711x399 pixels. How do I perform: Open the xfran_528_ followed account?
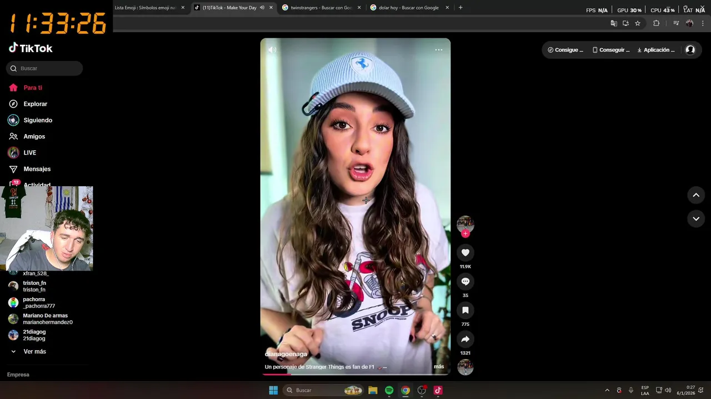point(36,273)
